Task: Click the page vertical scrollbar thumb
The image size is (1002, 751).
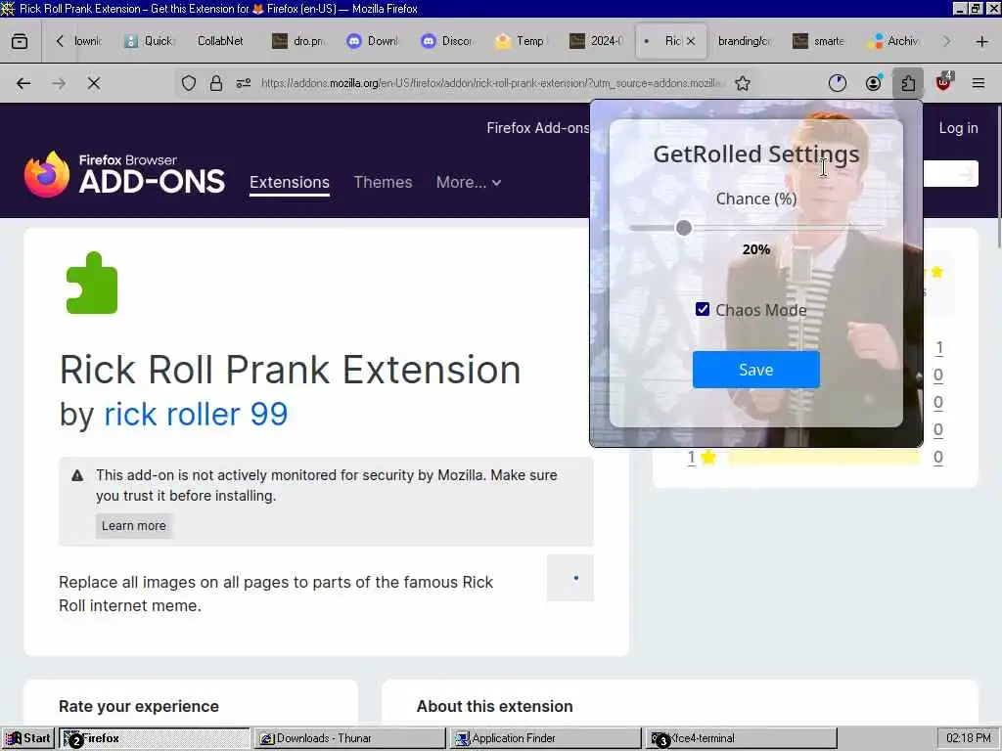Action: pos(997,176)
